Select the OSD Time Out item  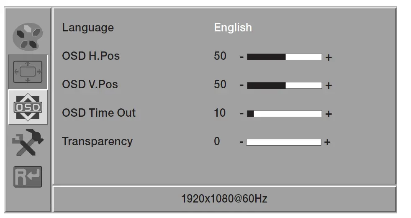pyautogui.click(x=99, y=113)
